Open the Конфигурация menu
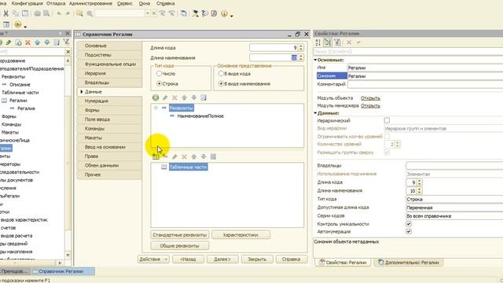The width and height of the screenshot is (503, 283). click(27, 3)
